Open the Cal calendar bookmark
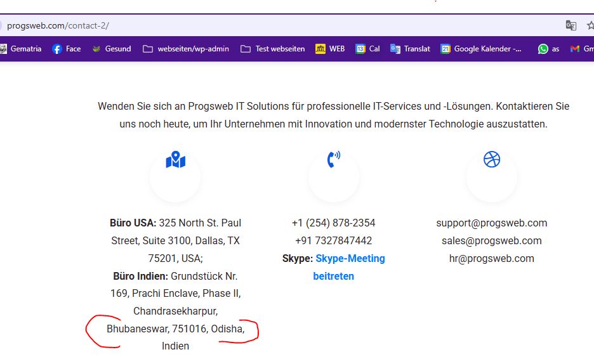Screen dimensions: 594x359 [367, 49]
